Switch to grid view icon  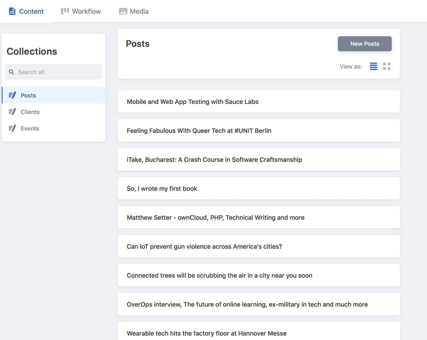click(x=387, y=66)
